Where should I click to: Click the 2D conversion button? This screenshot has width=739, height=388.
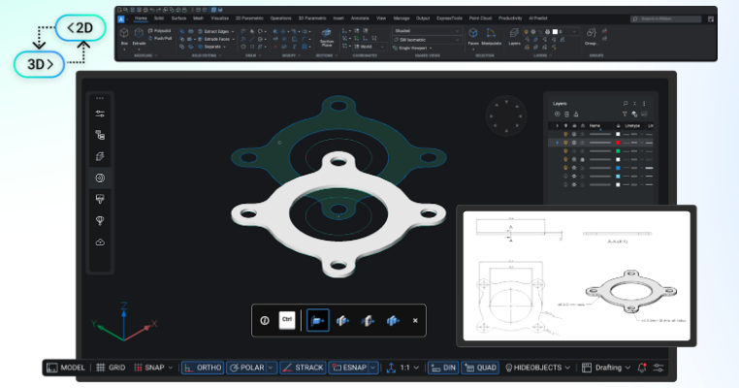pos(80,28)
